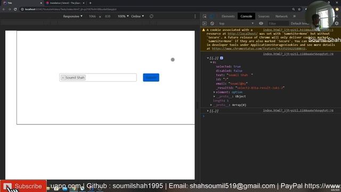Click the 'selected: true' property
The height and width of the screenshot is (192, 341).
click(229, 67)
